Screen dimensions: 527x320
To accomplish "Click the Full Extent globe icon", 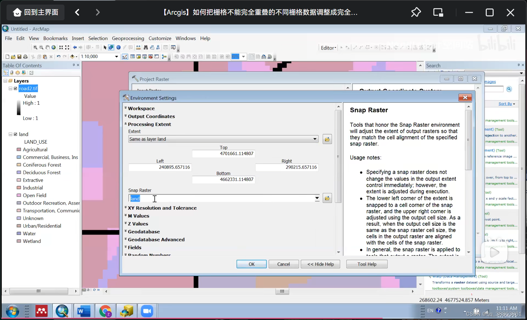I will click(x=54, y=47).
